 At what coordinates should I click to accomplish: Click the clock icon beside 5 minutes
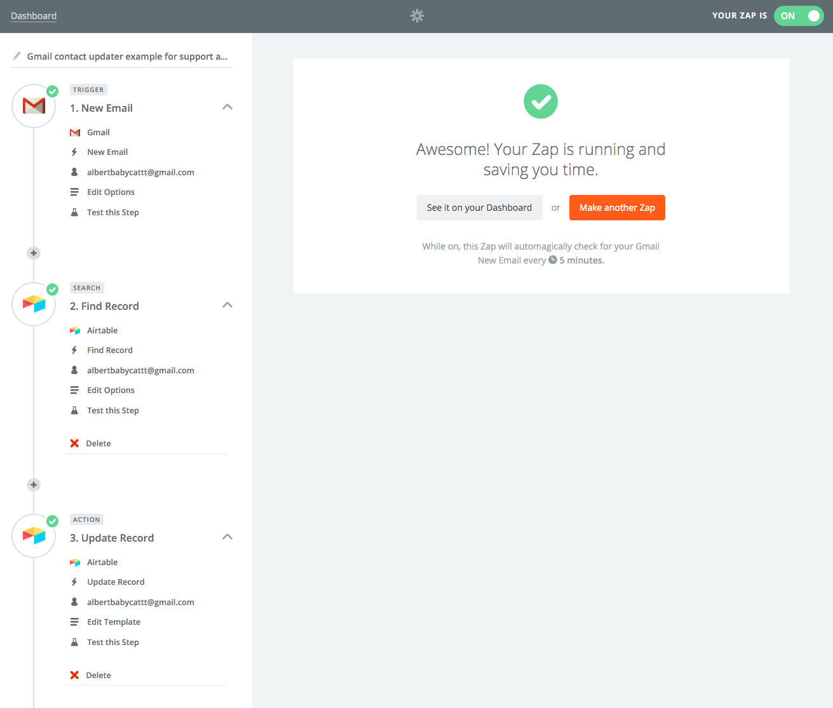(553, 260)
